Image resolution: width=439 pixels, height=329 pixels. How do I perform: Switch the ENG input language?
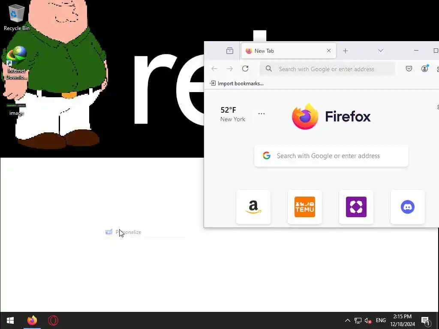click(381, 320)
